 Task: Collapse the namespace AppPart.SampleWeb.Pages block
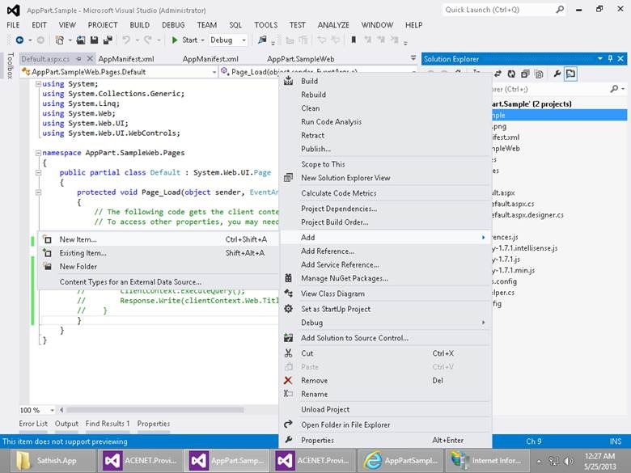coord(38,153)
